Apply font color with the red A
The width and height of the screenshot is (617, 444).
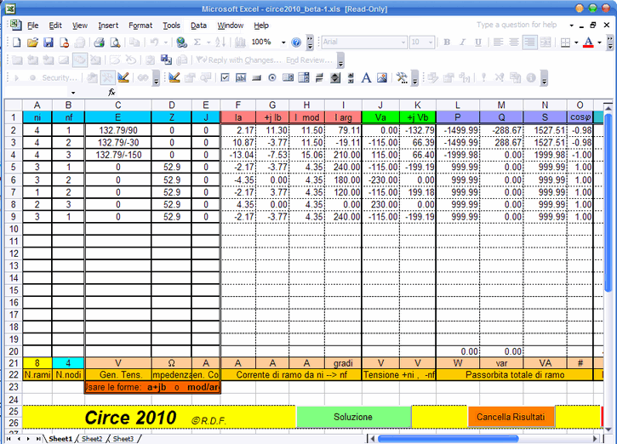click(x=588, y=42)
